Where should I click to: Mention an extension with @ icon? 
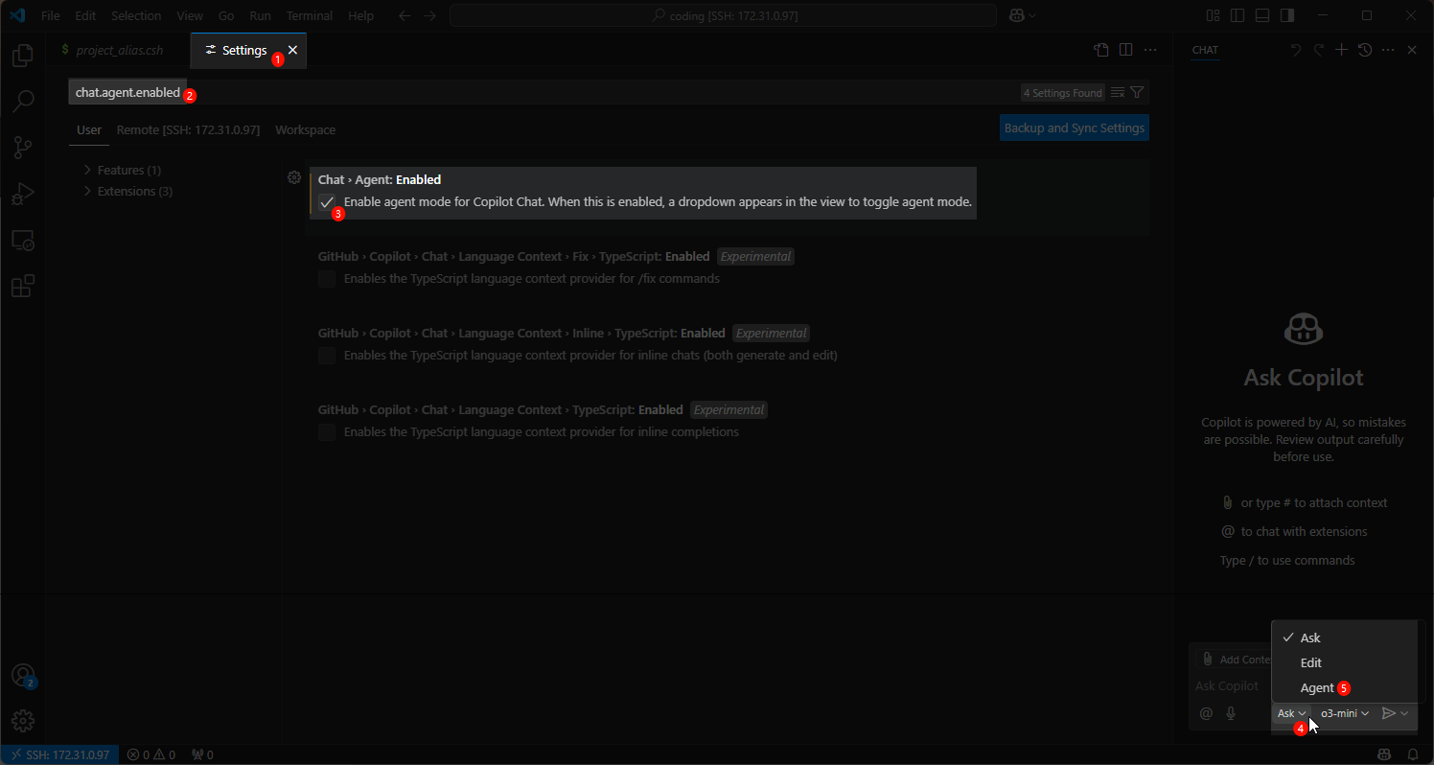(x=1206, y=713)
